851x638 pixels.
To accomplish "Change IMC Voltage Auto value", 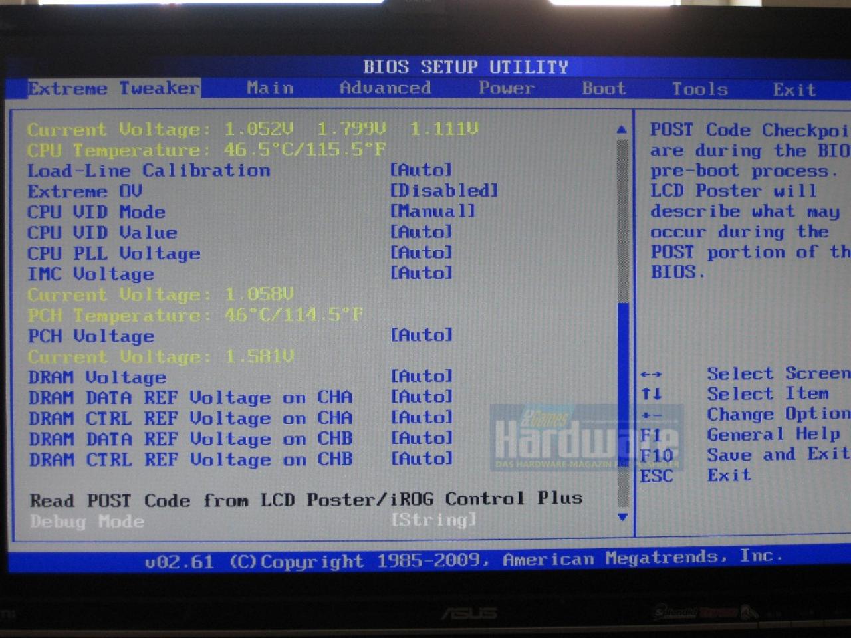I will [x=421, y=273].
